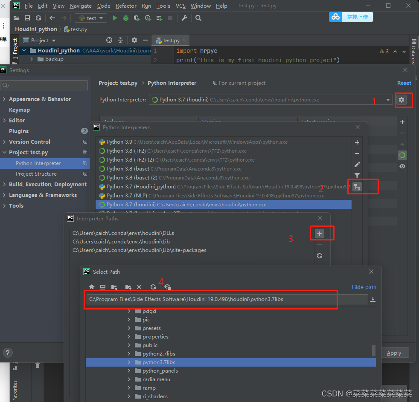Add a new interpreter path
Viewport: 419px width, 402px height.
pyautogui.click(x=319, y=234)
